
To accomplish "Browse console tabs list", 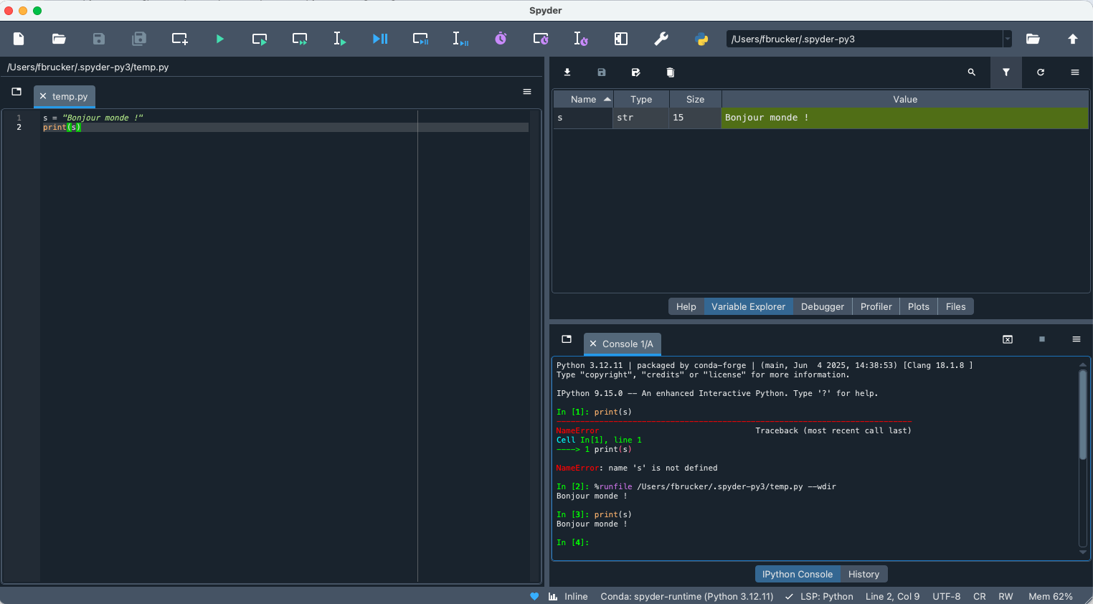I will click(x=567, y=339).
